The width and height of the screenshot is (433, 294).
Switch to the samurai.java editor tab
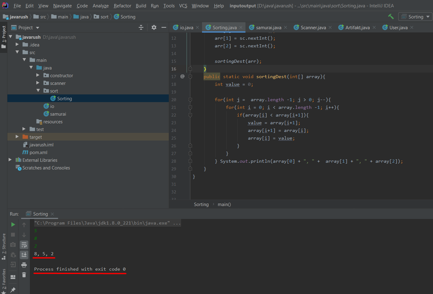[x=268, y=27]
